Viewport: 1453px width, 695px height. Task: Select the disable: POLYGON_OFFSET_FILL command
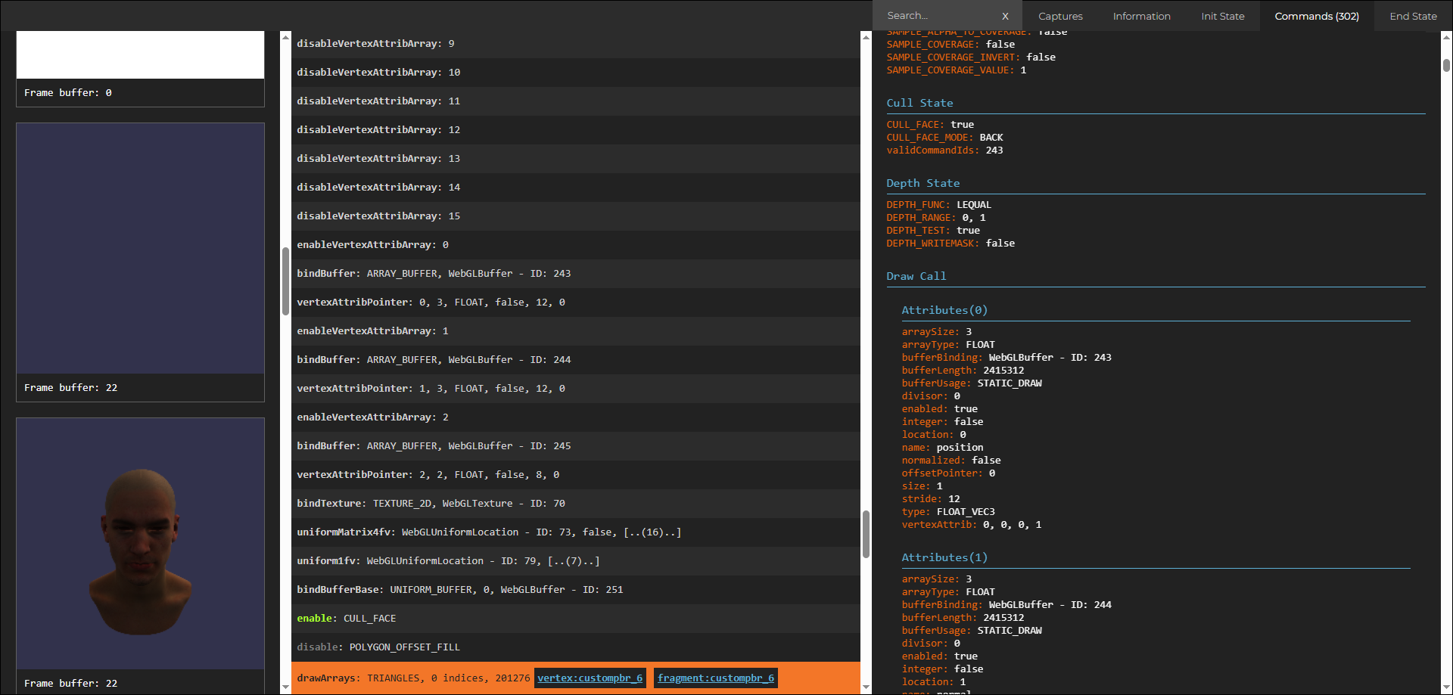click(575, 647)
